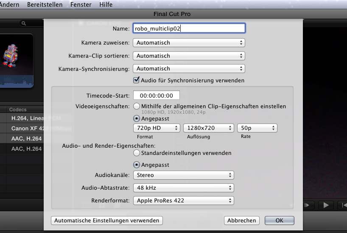Choose Standardeinstellungen verwenden radio option
This screenshot has width=347, height=233.
[x=137, y=153]
